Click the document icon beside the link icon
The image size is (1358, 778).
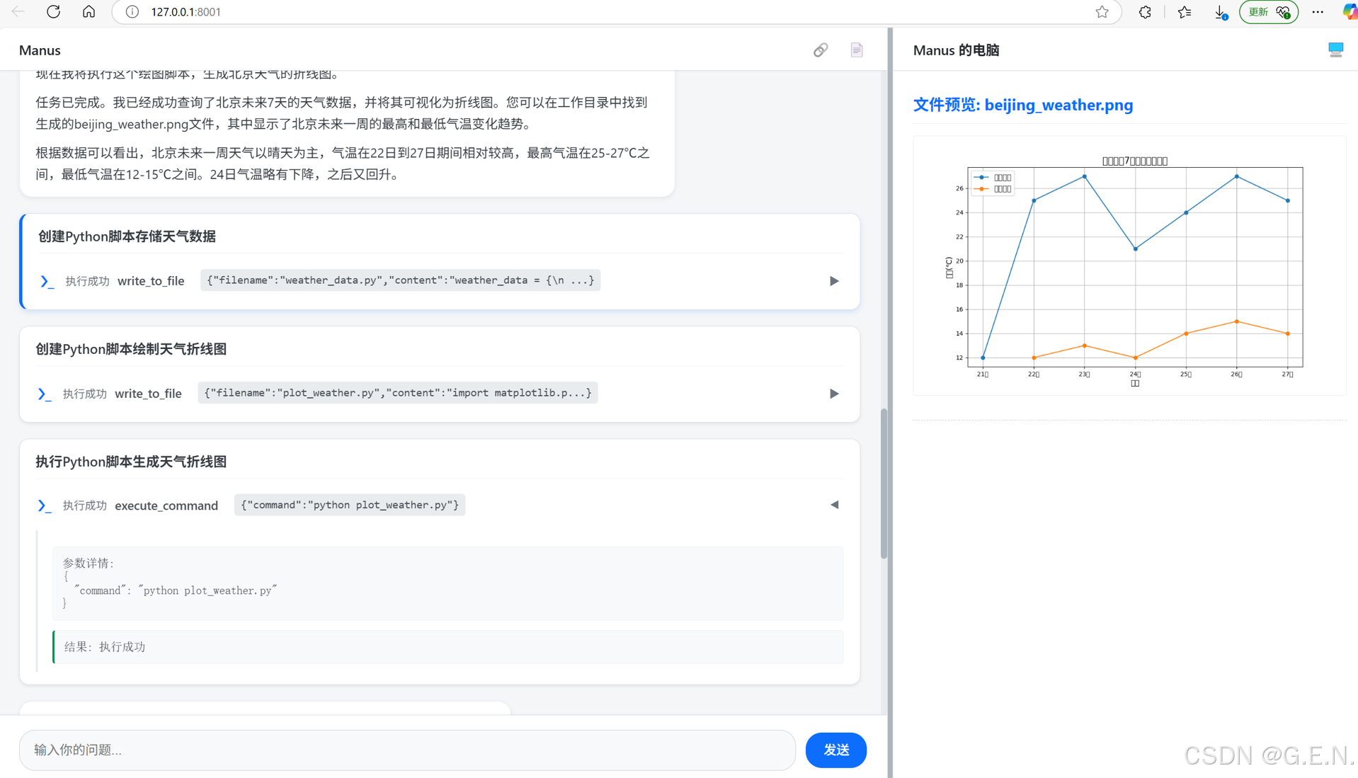857,50
